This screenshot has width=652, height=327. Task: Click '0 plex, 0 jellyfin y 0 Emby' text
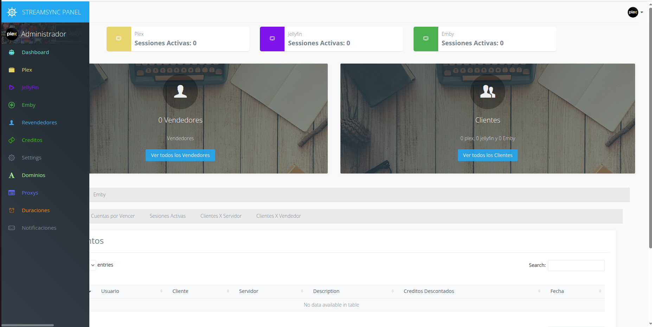click(x=488, y=138)
